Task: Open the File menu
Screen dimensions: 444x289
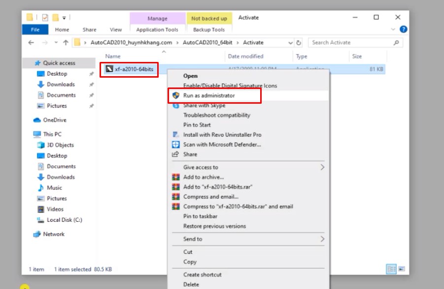Action: point(35,29)
